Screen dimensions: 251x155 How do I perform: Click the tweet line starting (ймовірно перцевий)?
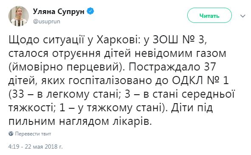112,67
